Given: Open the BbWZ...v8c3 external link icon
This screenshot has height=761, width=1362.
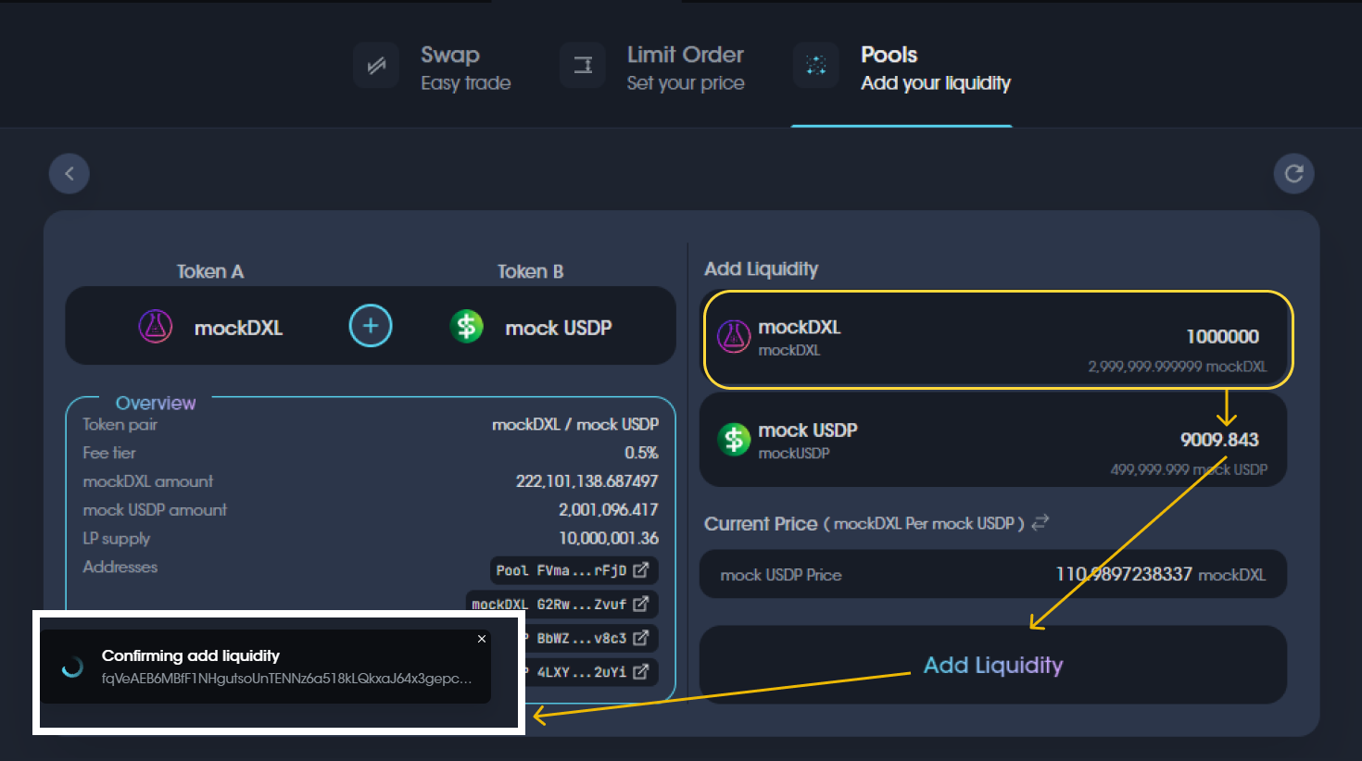Looking at the screenshot, I should (x=640, y=638).
